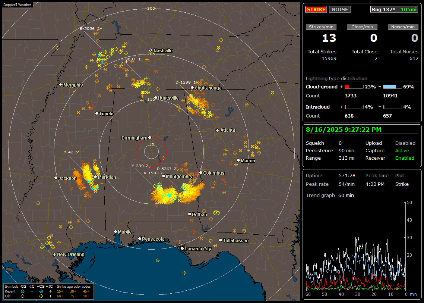Click storm cell label K-1903-7
The image size is (424, 303).
(154, 173)
